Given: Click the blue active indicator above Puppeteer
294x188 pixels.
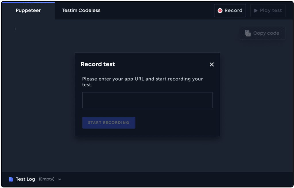Looking at the screenshot, I should click(x=28, y=2).
